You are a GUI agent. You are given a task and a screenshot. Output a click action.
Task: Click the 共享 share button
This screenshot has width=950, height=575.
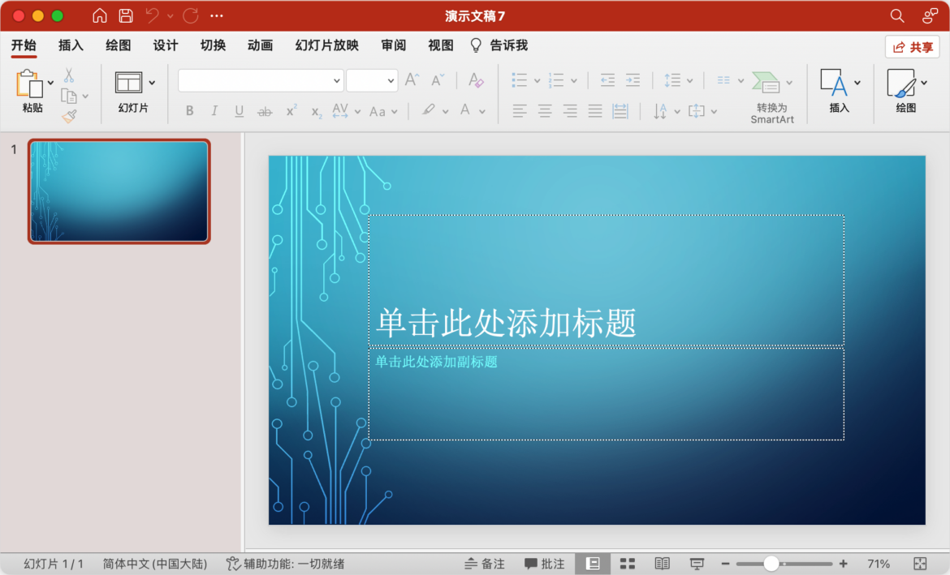tap(913, 46)
